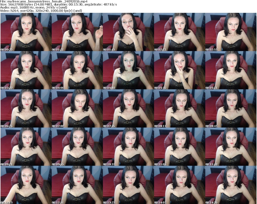Select the thumbnail stamped 00:01:11
This screenshot has height=204, width=257.
pos(77,32)
